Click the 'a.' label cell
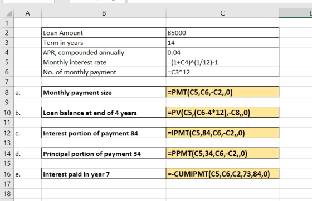Screen dimensions: 312x201 (27, 92)
